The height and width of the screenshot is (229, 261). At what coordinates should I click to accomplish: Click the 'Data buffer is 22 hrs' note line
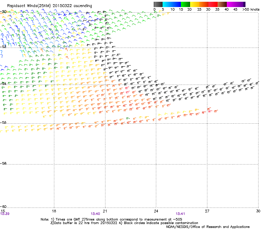click(124, 223)
